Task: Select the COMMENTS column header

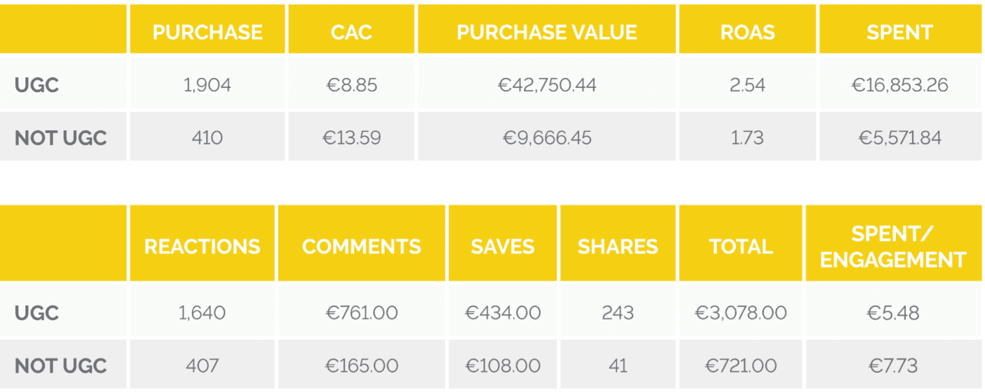Action: [x=361, y=246]
